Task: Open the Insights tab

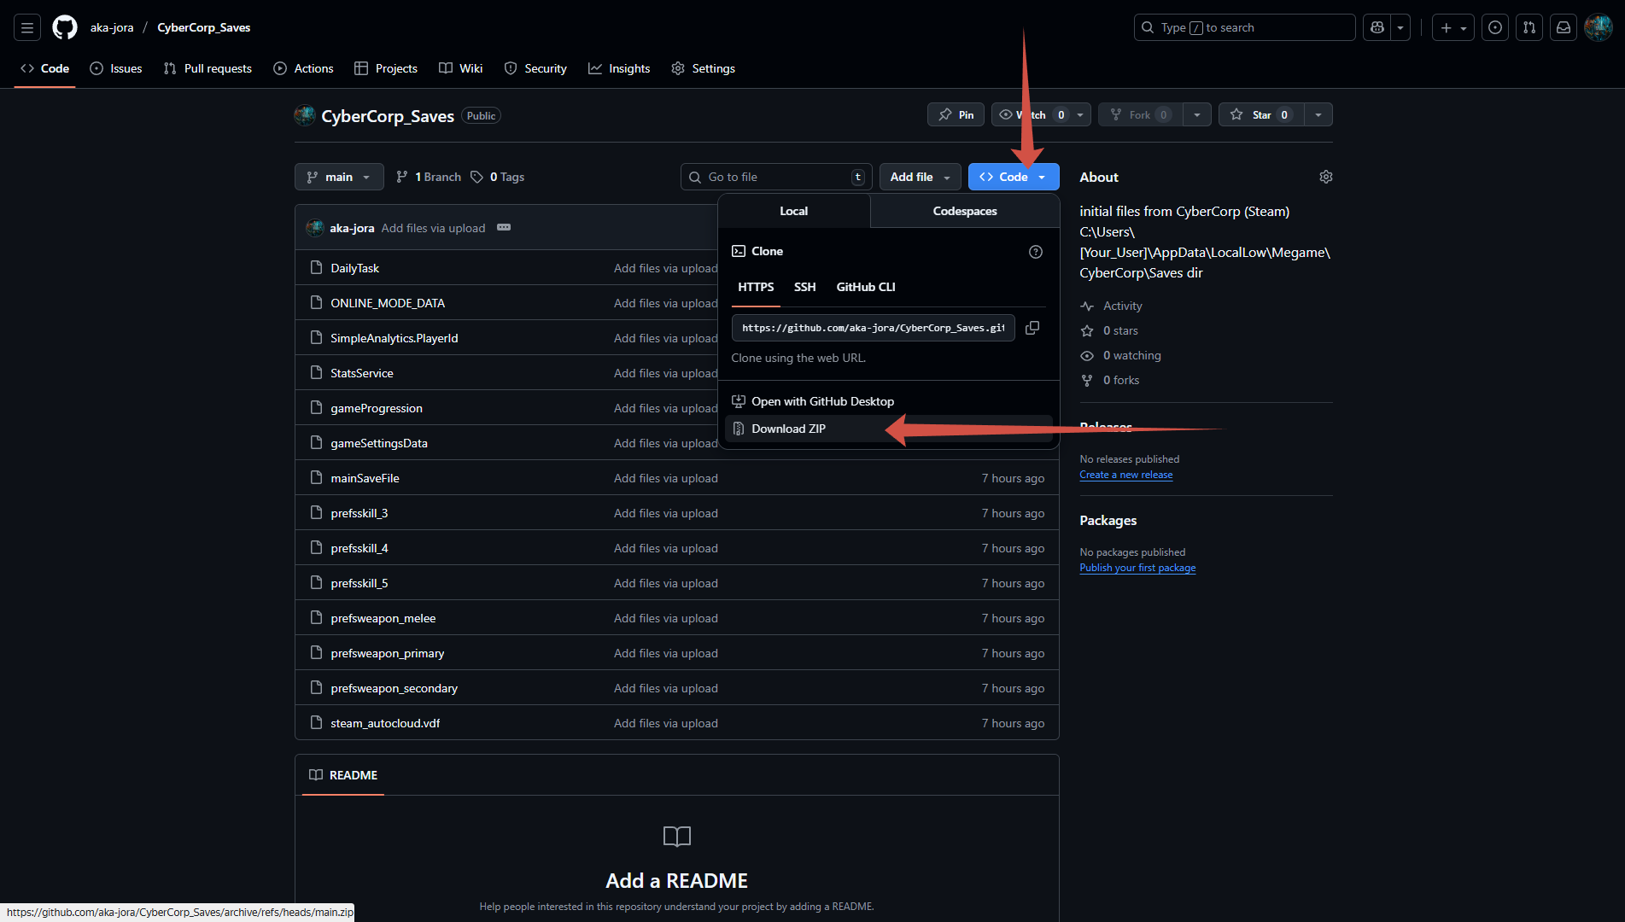Action: click(619, 68)
